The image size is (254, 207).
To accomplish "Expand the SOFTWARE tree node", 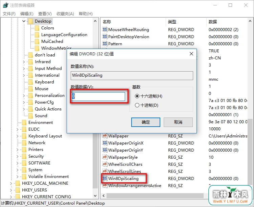I will [x=17, y=163].
